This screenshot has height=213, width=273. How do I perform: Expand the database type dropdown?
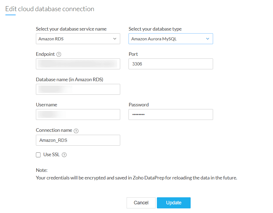click(x=171, y=39)
